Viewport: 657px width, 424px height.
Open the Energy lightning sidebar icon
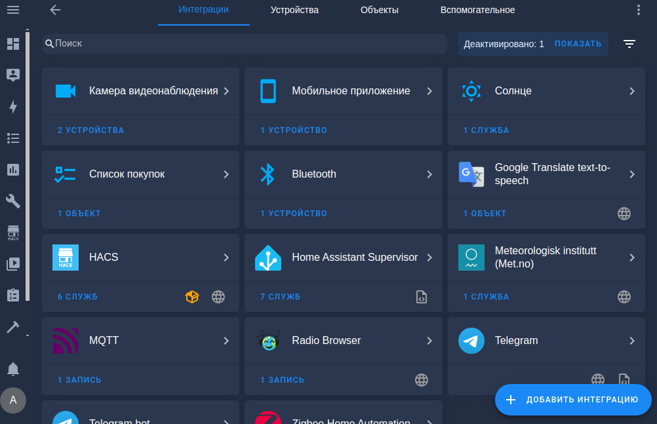(13, 106)
